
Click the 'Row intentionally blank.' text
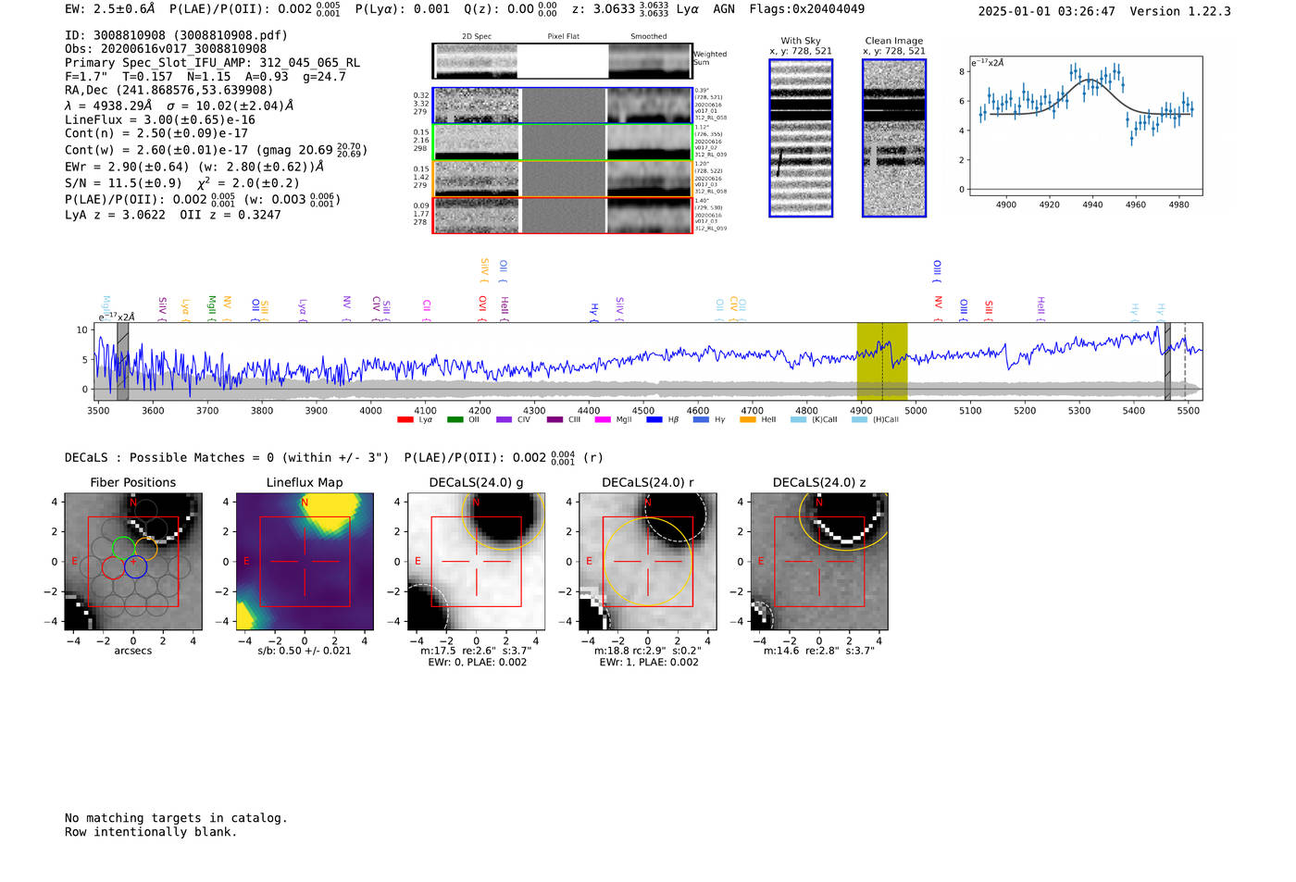(x=151, y=832)
